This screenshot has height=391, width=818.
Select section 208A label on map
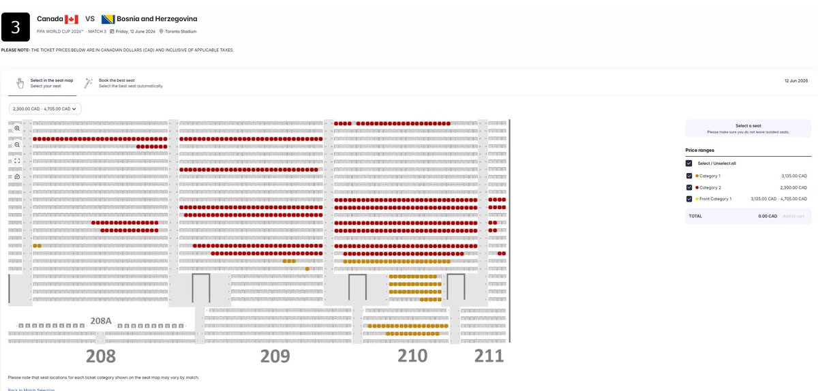[101, 320]
